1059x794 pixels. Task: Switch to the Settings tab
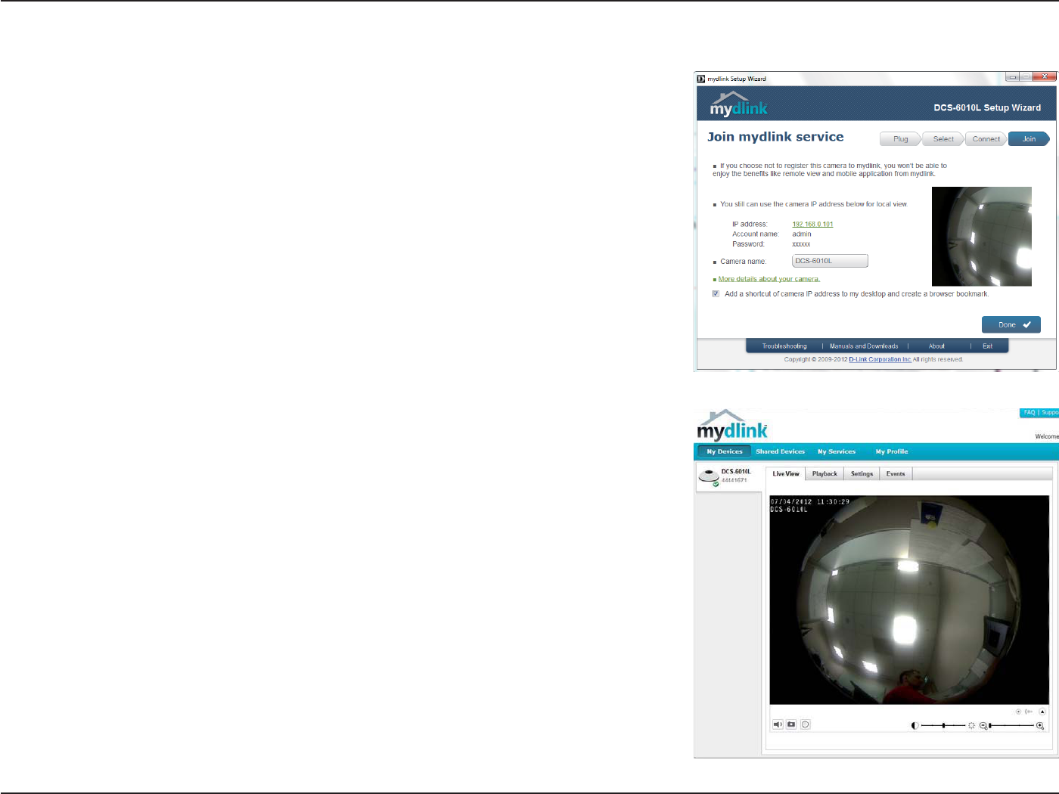[862, 474]
